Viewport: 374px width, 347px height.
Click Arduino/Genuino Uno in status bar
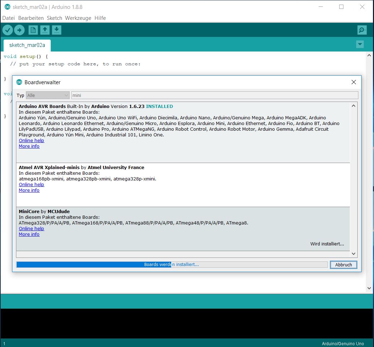343,344
